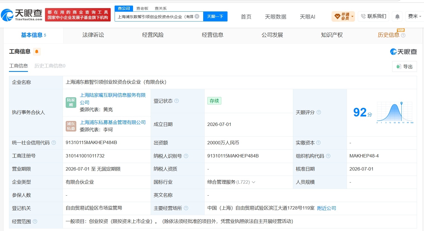Click help icon beside 统一社会信用代码
This screenshot has height=231, width=424.
tap(54, 143)
